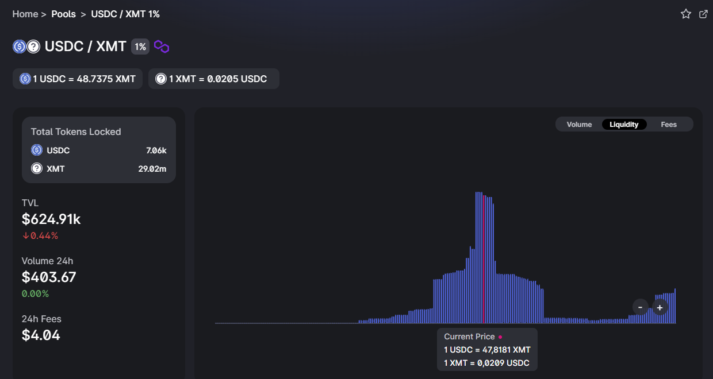Click the TVL value $624.91k
This screenshot has width=713, height=379.
point(51,219)
